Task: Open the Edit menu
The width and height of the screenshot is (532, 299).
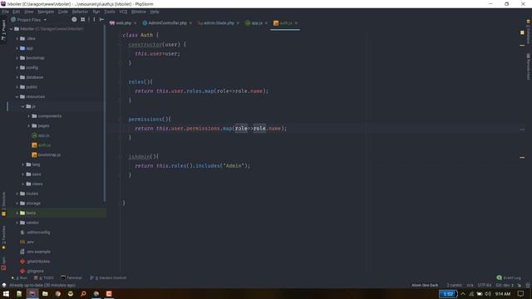Action: 17,12
